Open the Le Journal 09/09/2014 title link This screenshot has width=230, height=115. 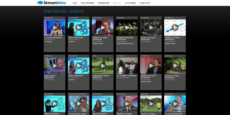[x=53, y=38]
